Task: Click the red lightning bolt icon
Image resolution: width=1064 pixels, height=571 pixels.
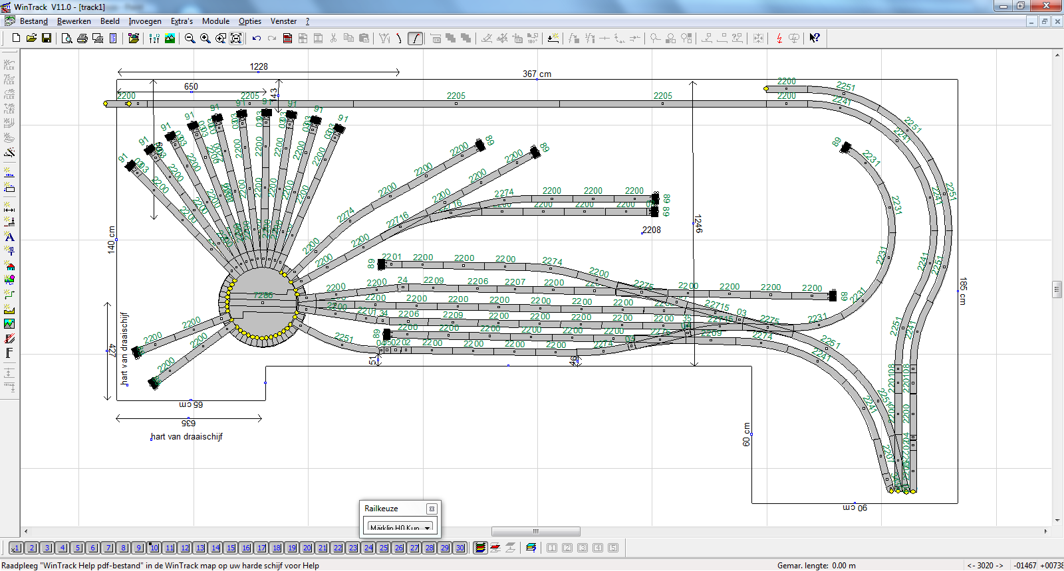Action: point(779,38)
